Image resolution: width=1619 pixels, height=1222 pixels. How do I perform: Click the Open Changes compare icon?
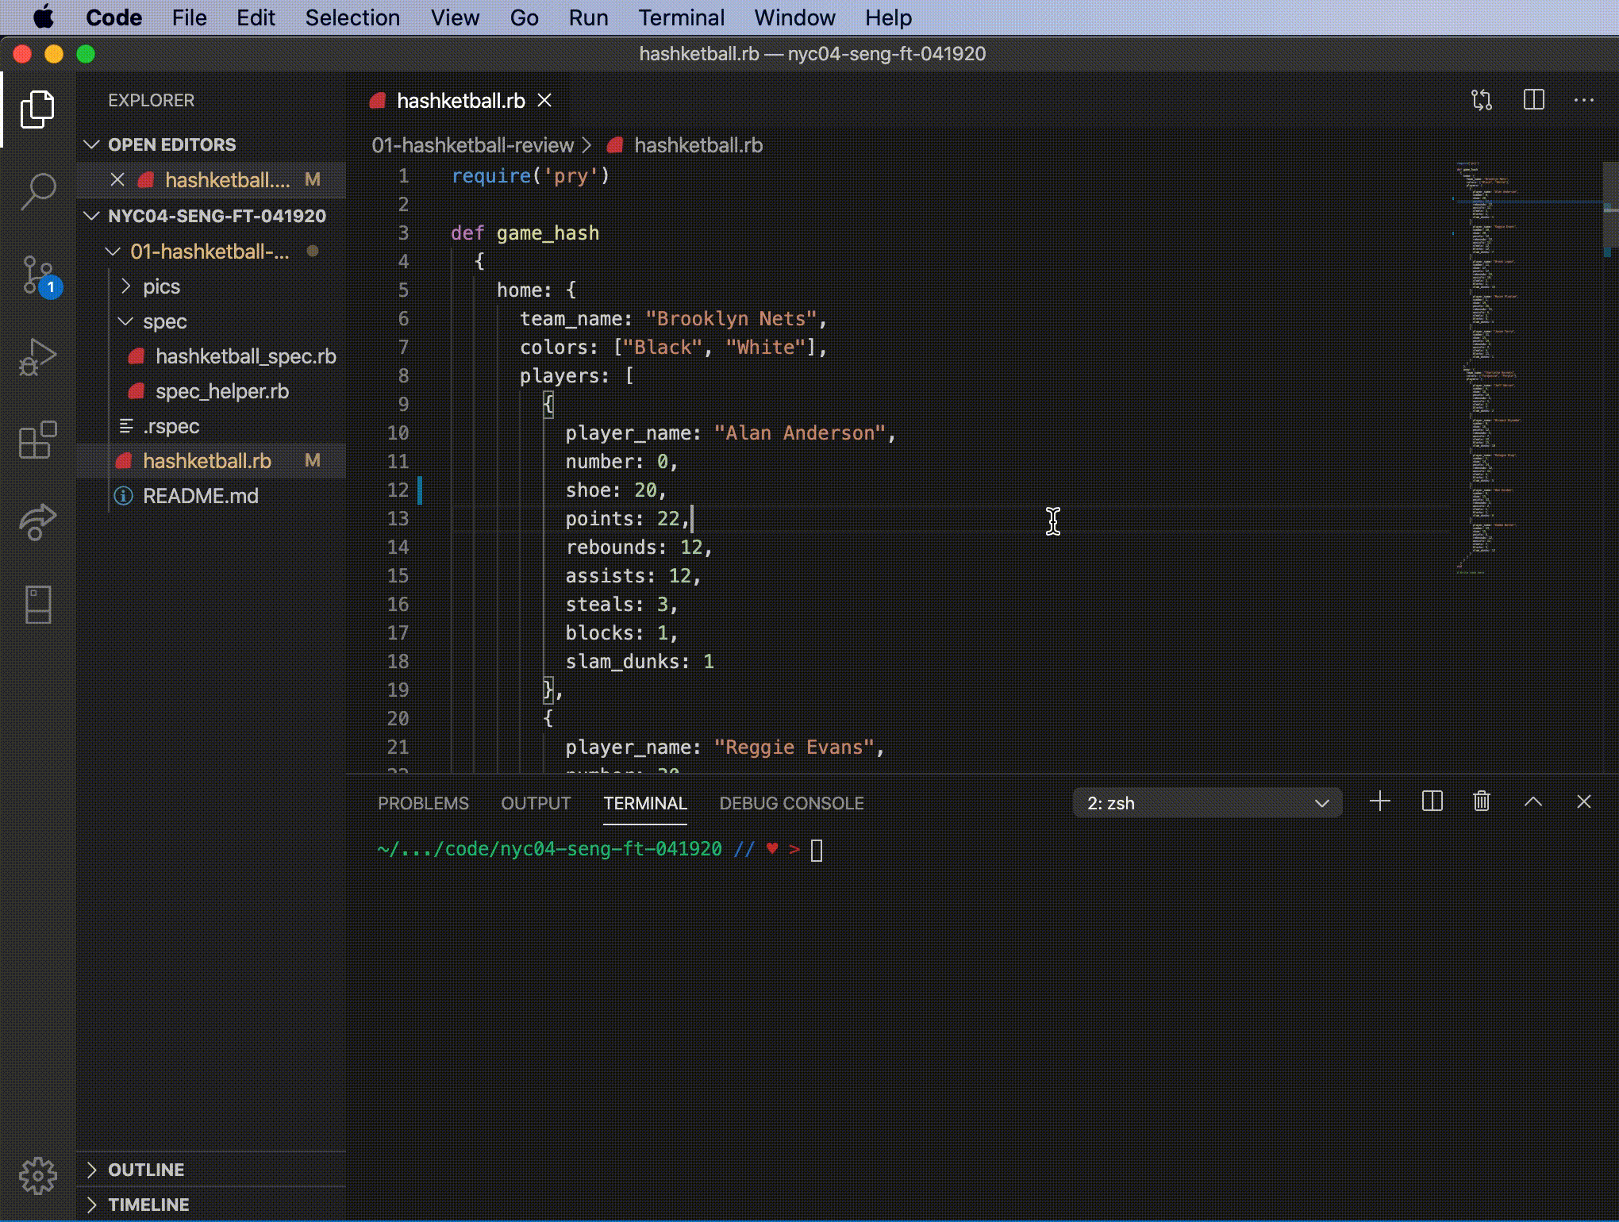coord(1481,100)
